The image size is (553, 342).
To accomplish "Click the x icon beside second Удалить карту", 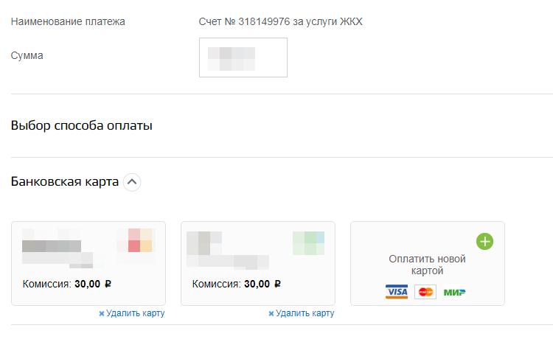I will (271, 313).
